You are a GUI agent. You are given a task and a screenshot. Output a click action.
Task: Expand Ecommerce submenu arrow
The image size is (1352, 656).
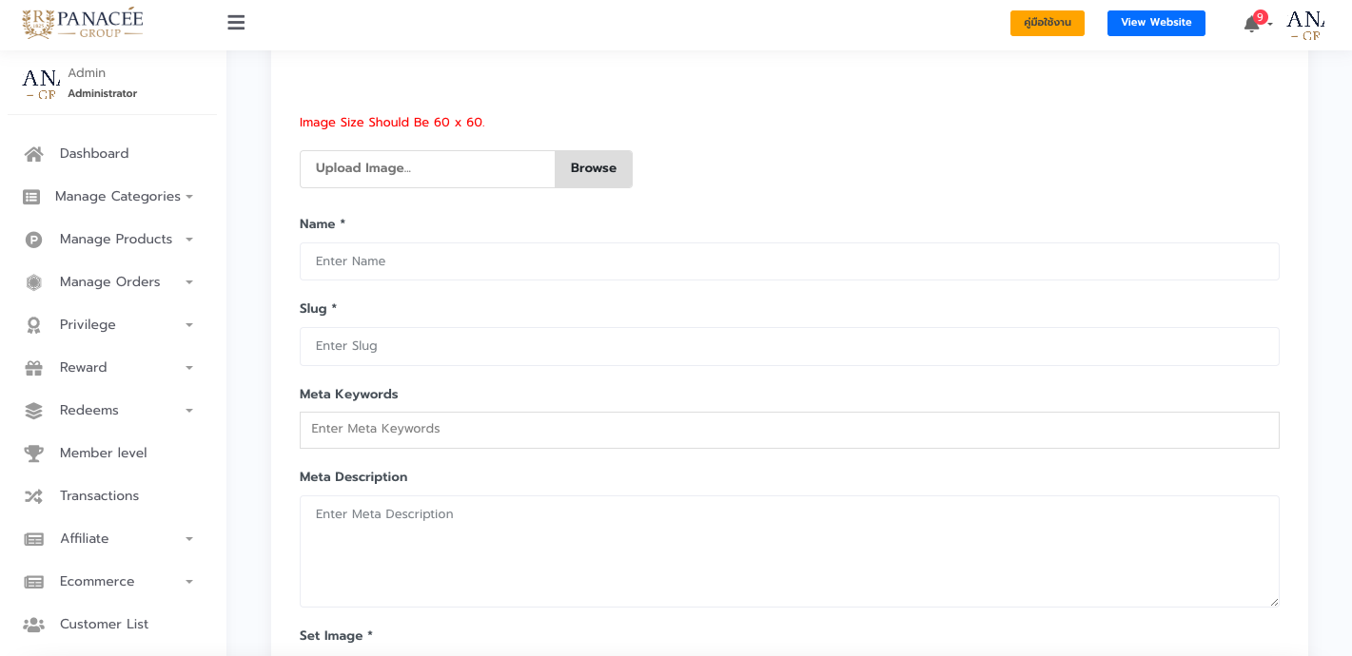189,582
